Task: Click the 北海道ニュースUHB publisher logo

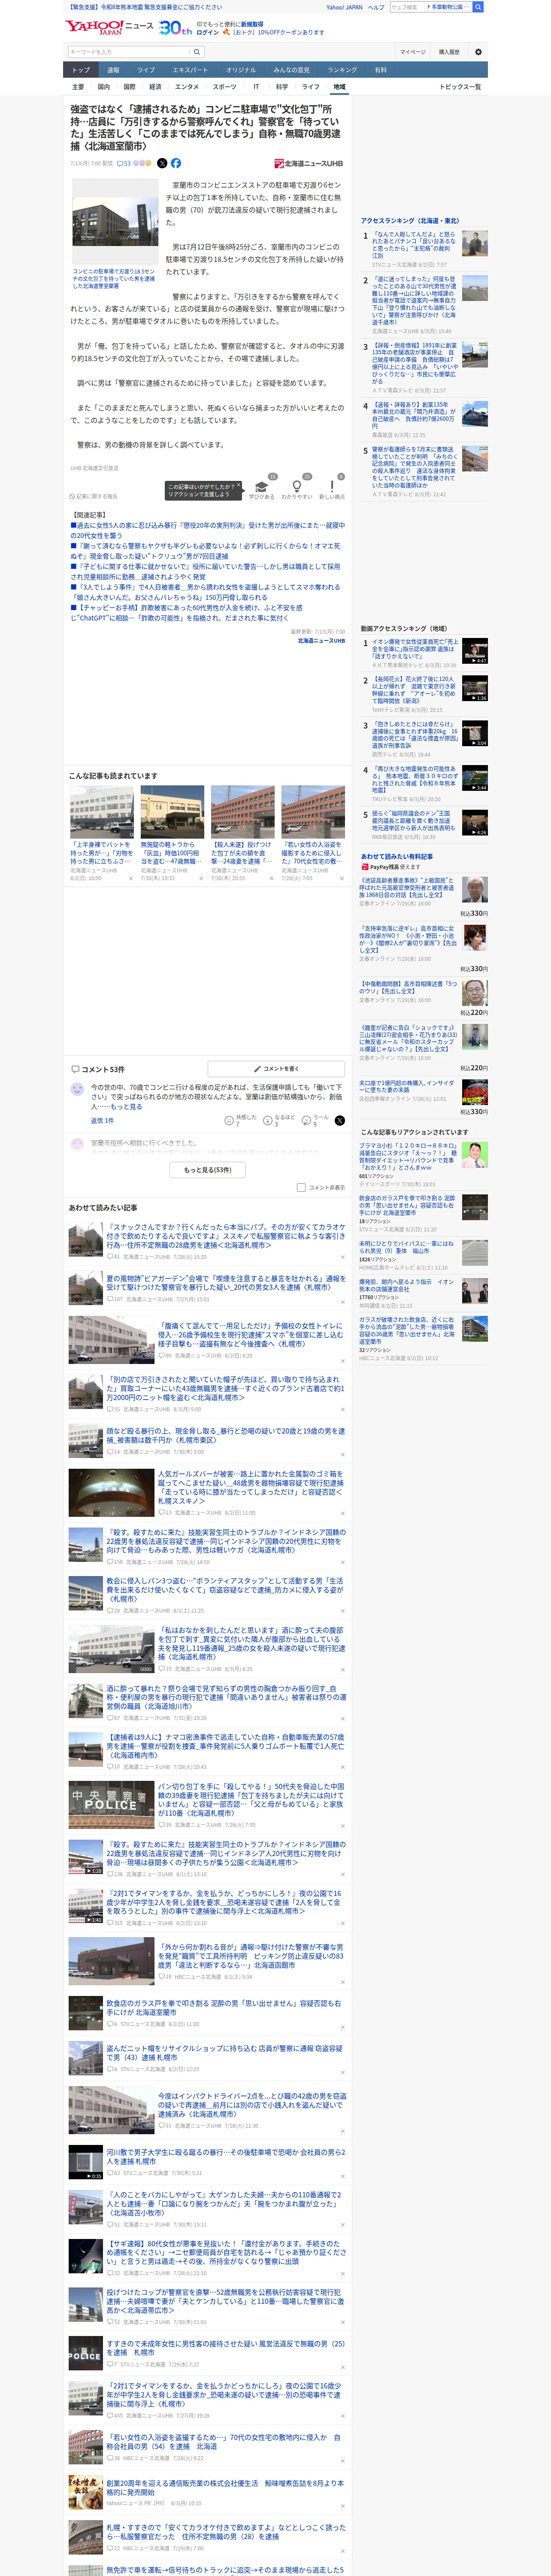Action: [x=308, y=163]
